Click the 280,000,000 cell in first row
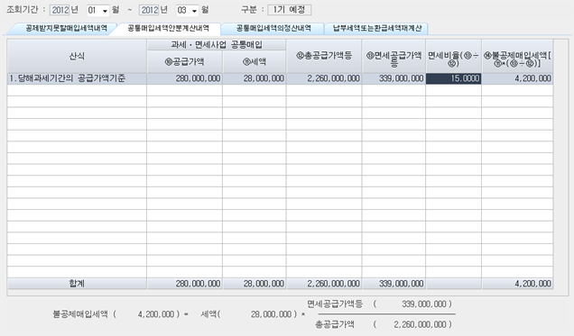The height and width of the screenshot is (336, 574). pos(184,78)
